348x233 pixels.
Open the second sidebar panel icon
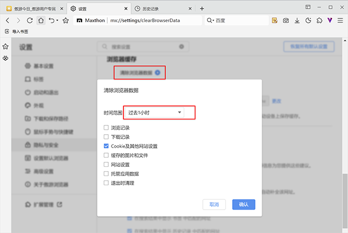(x=5, y=58)
